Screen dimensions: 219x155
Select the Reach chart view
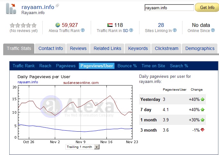pyautogui.click(x=45, y=66)
